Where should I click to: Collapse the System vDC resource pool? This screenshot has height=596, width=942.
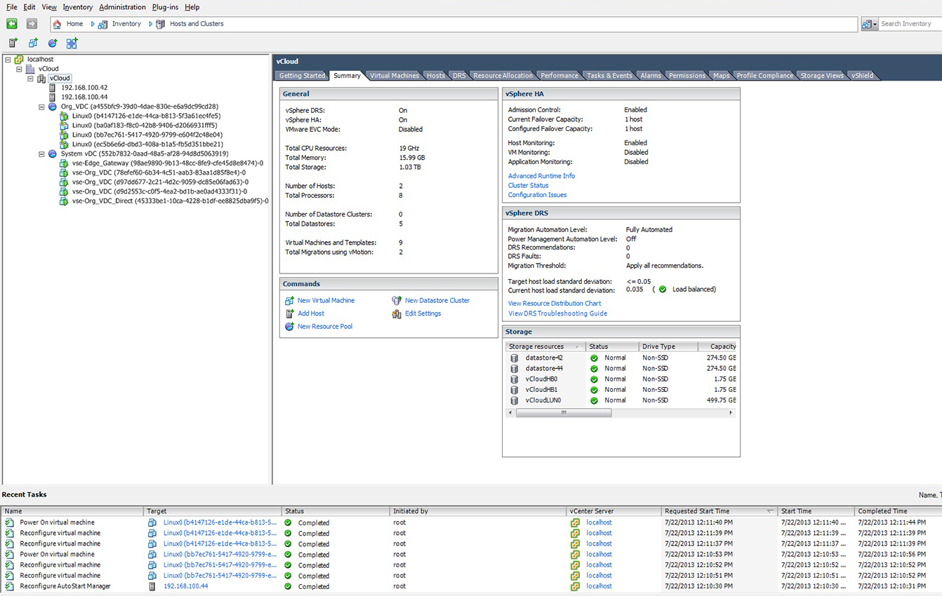pyautogui.click(x=41, y=154)
